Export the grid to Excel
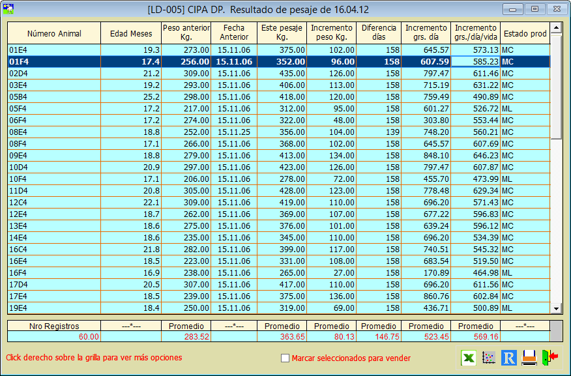 [x=468, y=357]
